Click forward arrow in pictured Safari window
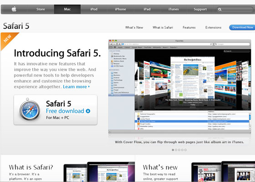Screen dimensions: 255x182 point(114,44)
